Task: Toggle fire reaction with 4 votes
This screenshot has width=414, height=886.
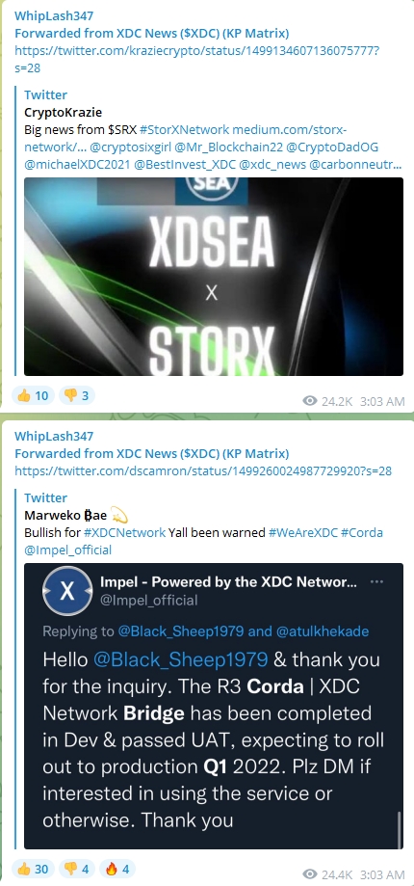Action: click(117, 869)
